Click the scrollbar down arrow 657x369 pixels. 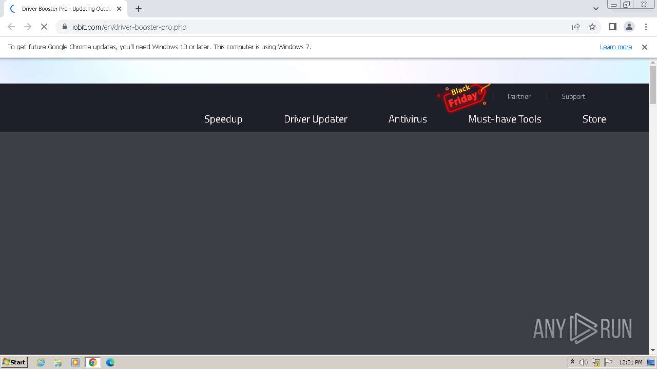[x=653, y=350]
